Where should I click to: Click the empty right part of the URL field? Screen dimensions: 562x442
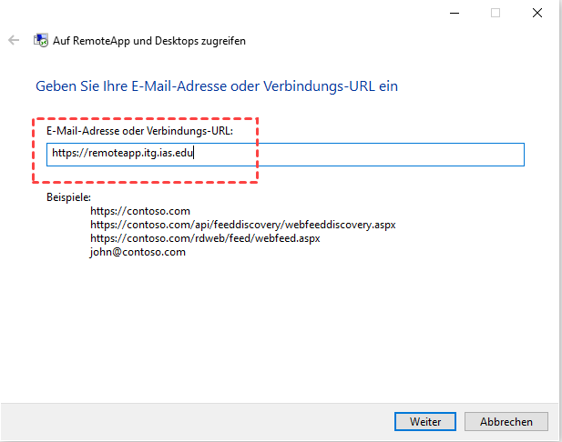click(x=383, y=155)
